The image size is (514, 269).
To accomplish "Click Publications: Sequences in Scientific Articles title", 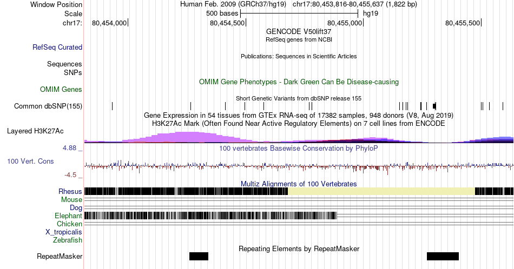I will point(299,56).
